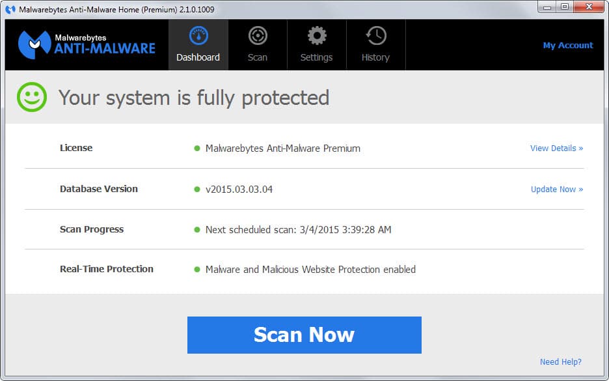Open the Settings tab label
The width and height of the screenshot is (609, 381).
[x=317, y=57]
